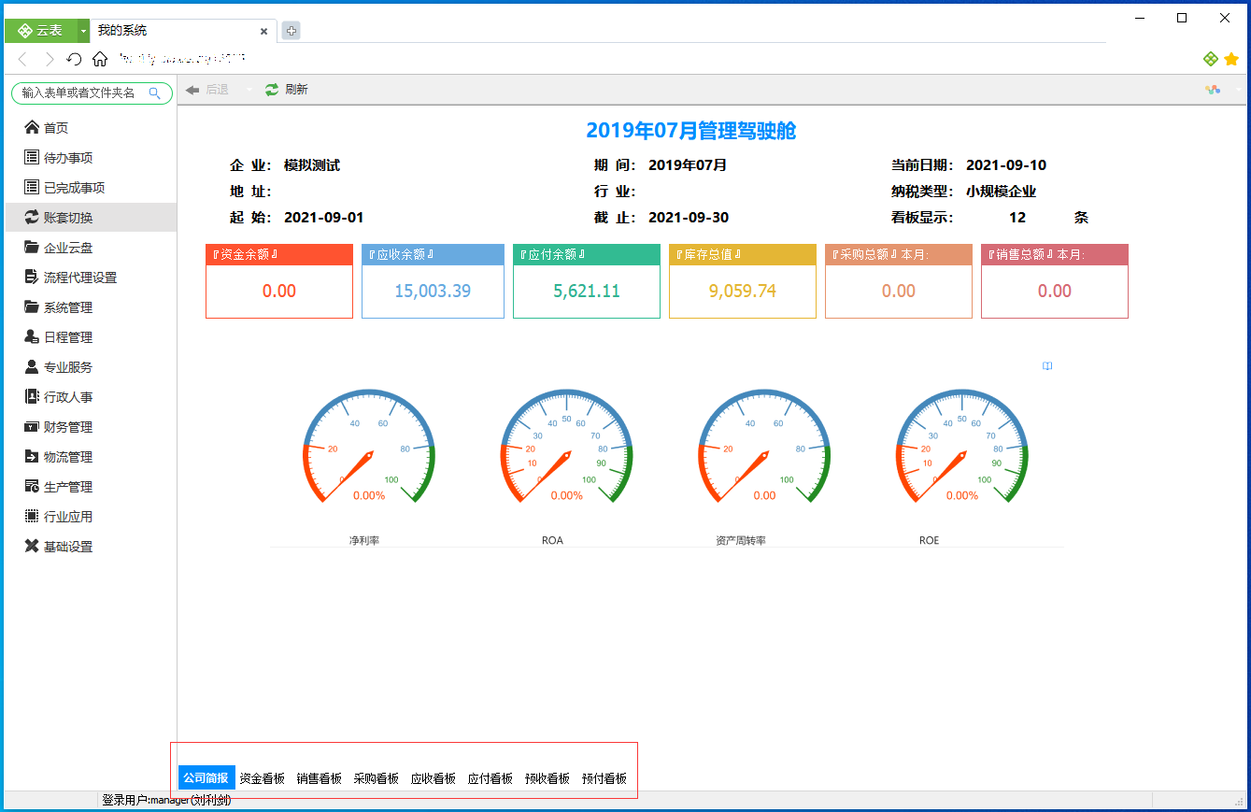Screen dimensions: 1251x812
Task: Open 基础设置 in the sidebar
Action: coord(91,547)
